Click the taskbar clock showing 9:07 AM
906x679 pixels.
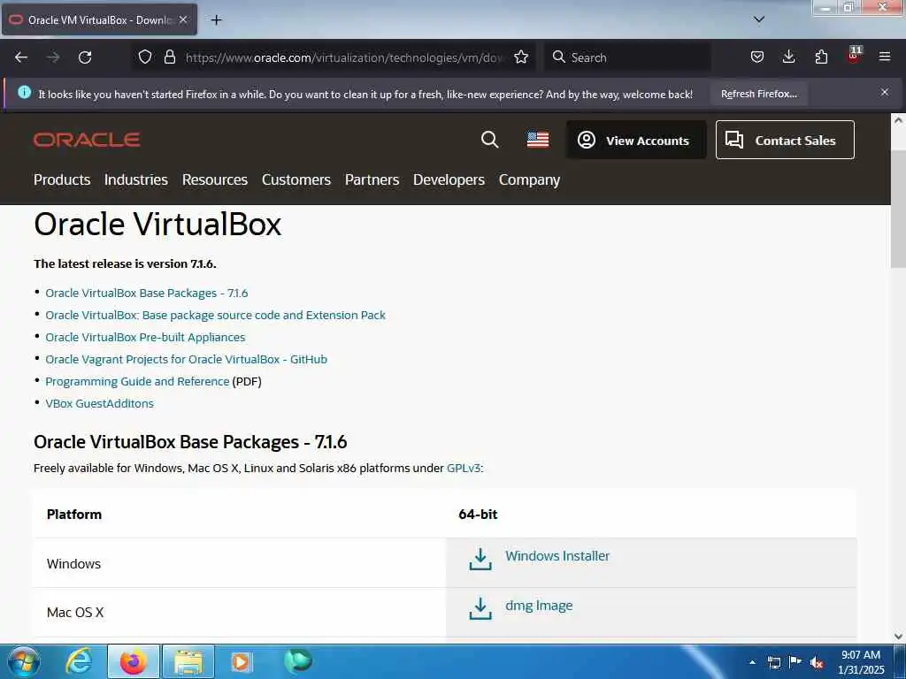[860, 662]
